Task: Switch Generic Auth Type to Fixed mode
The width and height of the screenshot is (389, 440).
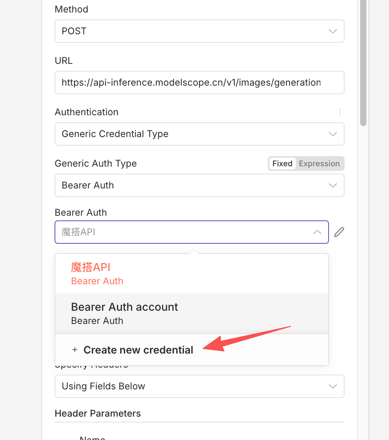Action: (282, 164)
